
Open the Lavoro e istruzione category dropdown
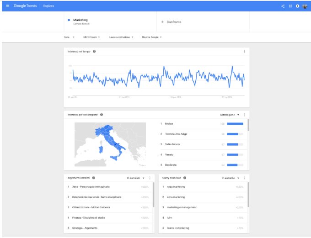click(121, 37)
